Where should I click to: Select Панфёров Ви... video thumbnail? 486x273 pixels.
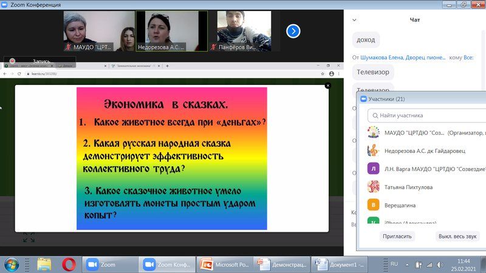pos(244,31)
